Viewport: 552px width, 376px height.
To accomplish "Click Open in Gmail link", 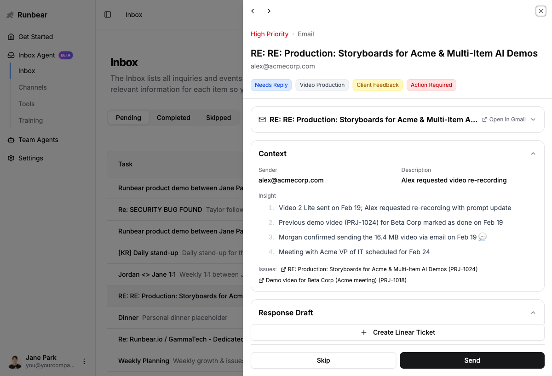I will tap(504, 120).
